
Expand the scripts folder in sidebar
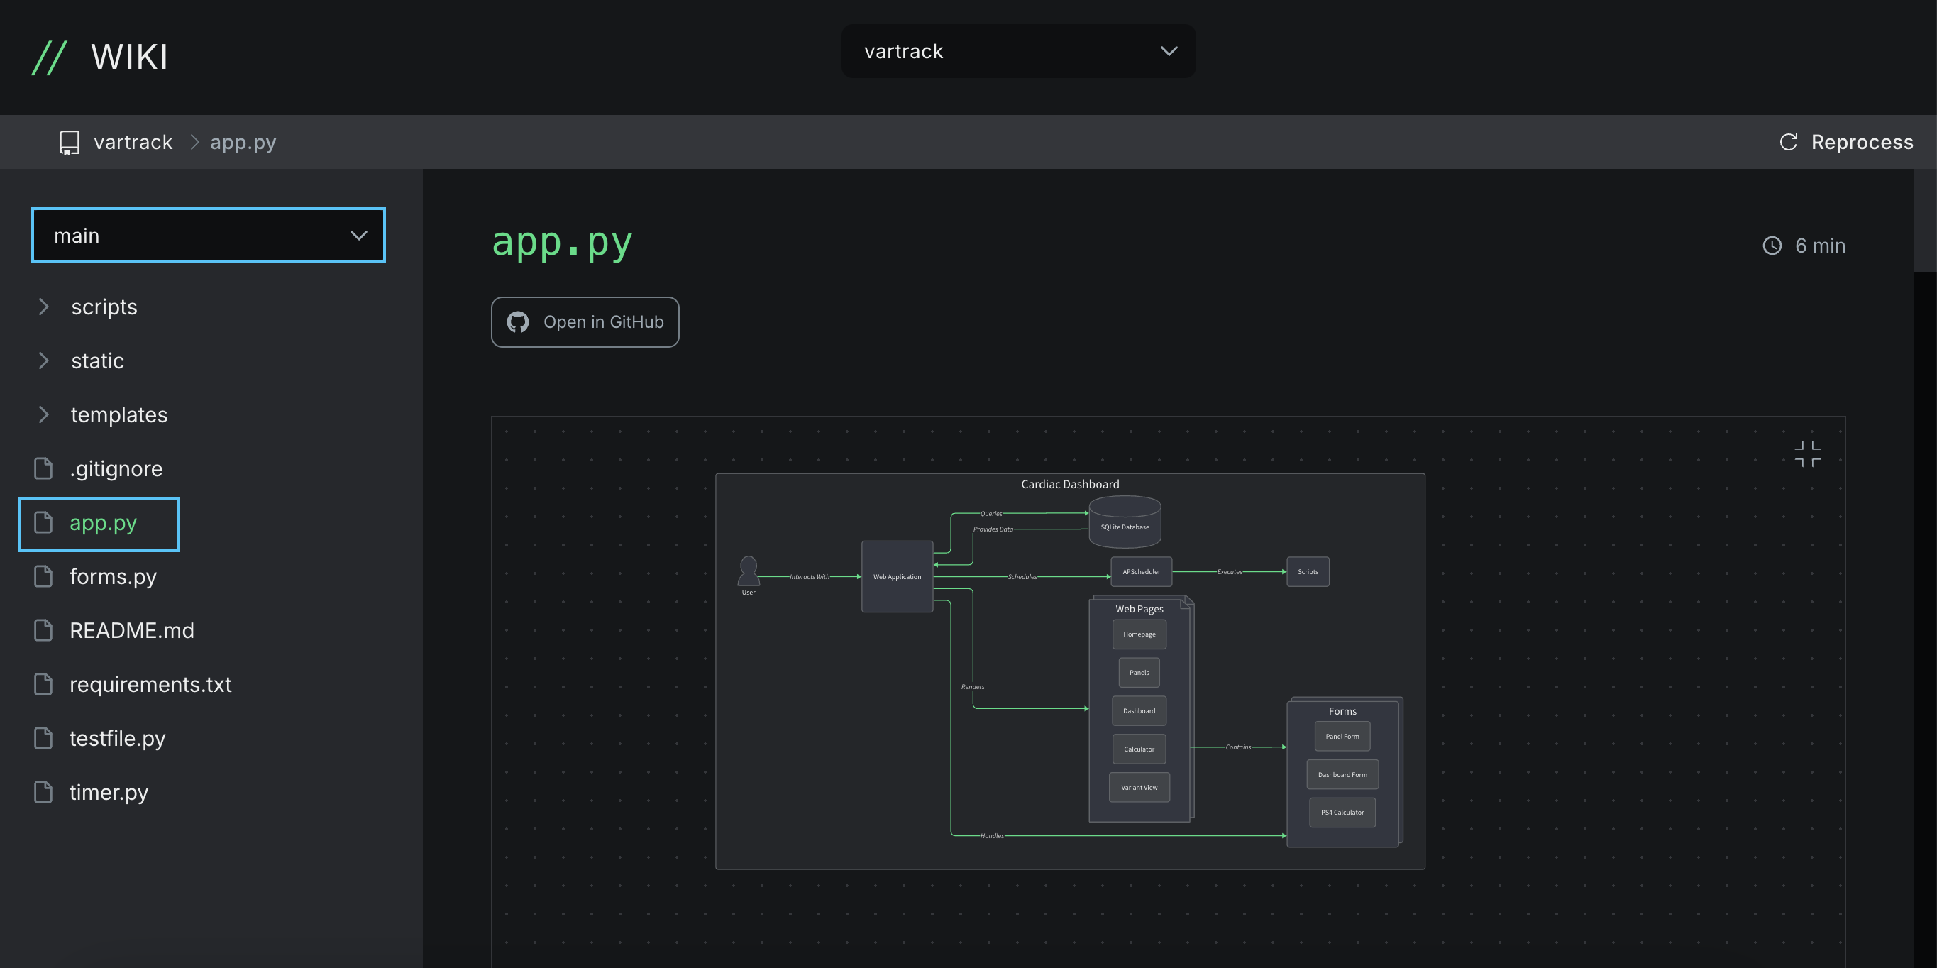42,305
